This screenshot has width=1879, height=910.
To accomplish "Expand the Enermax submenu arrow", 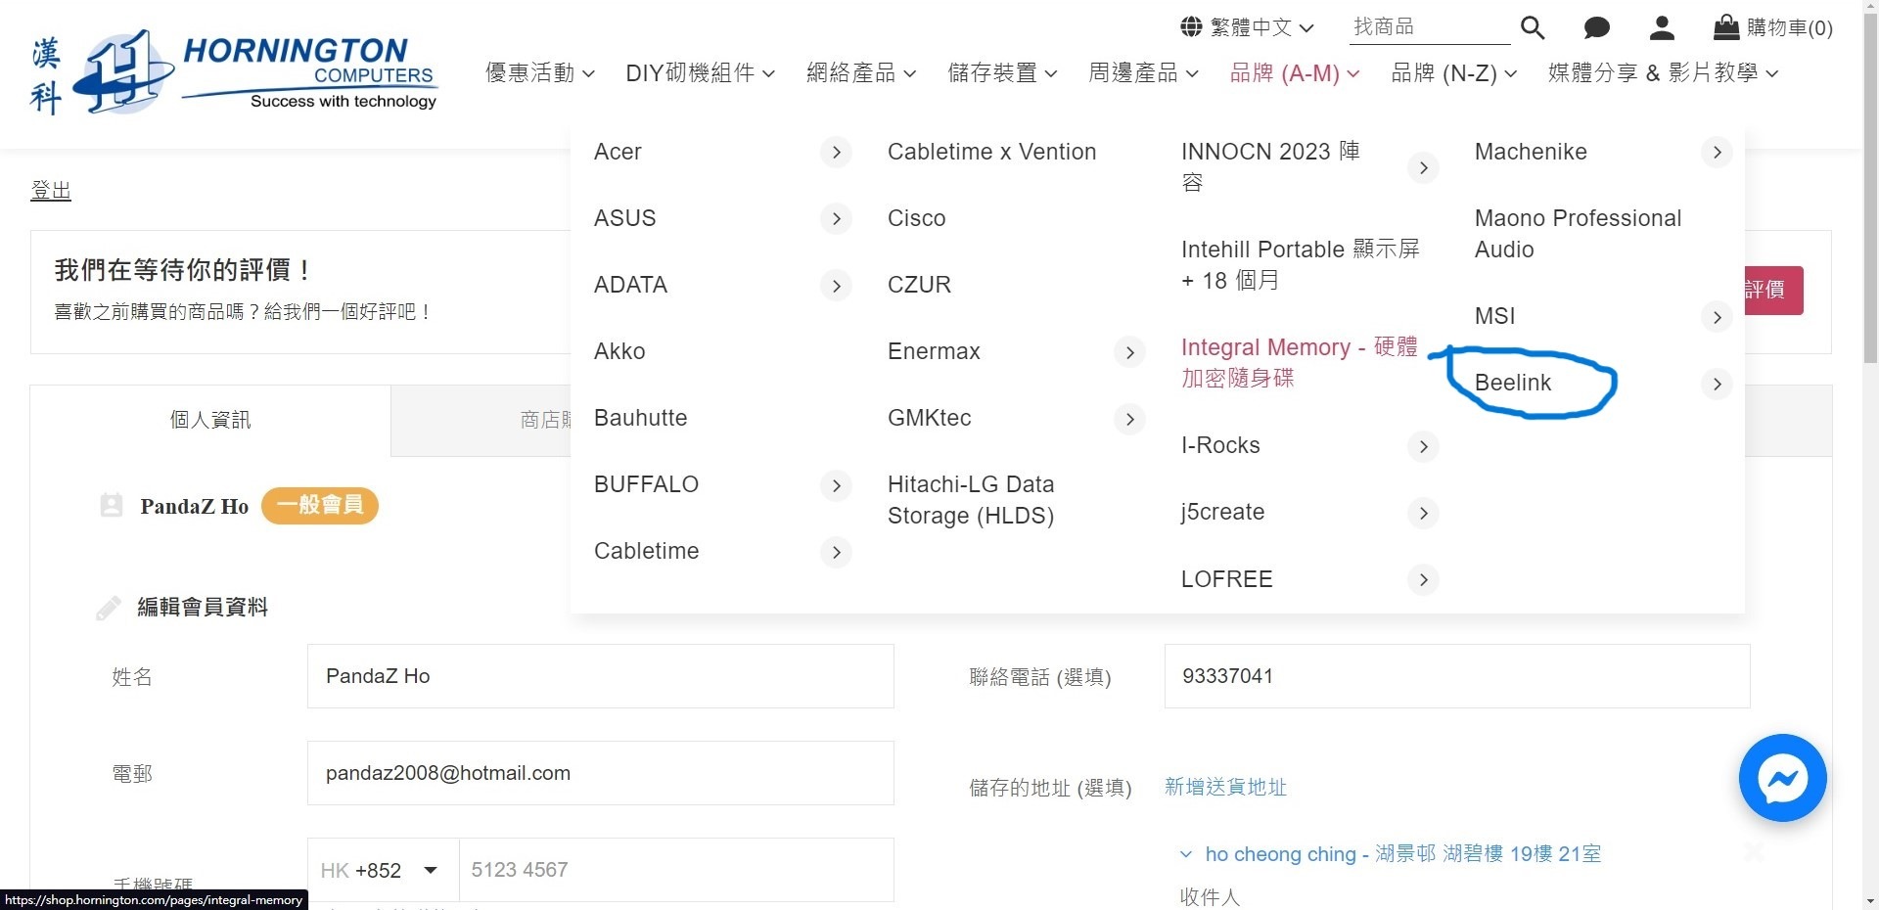I will 1129,352.
